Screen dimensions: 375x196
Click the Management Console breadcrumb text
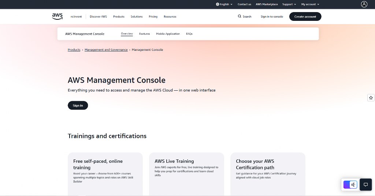point(147,50)
